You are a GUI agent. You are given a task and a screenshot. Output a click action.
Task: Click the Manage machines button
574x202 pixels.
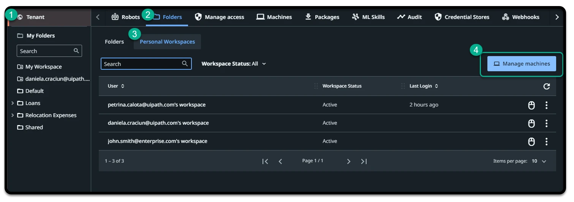(x=522, y=64)
